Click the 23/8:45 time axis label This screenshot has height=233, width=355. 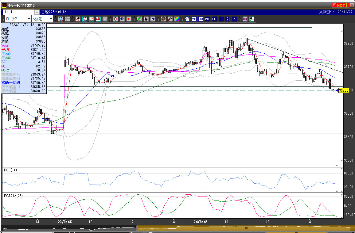65,222
